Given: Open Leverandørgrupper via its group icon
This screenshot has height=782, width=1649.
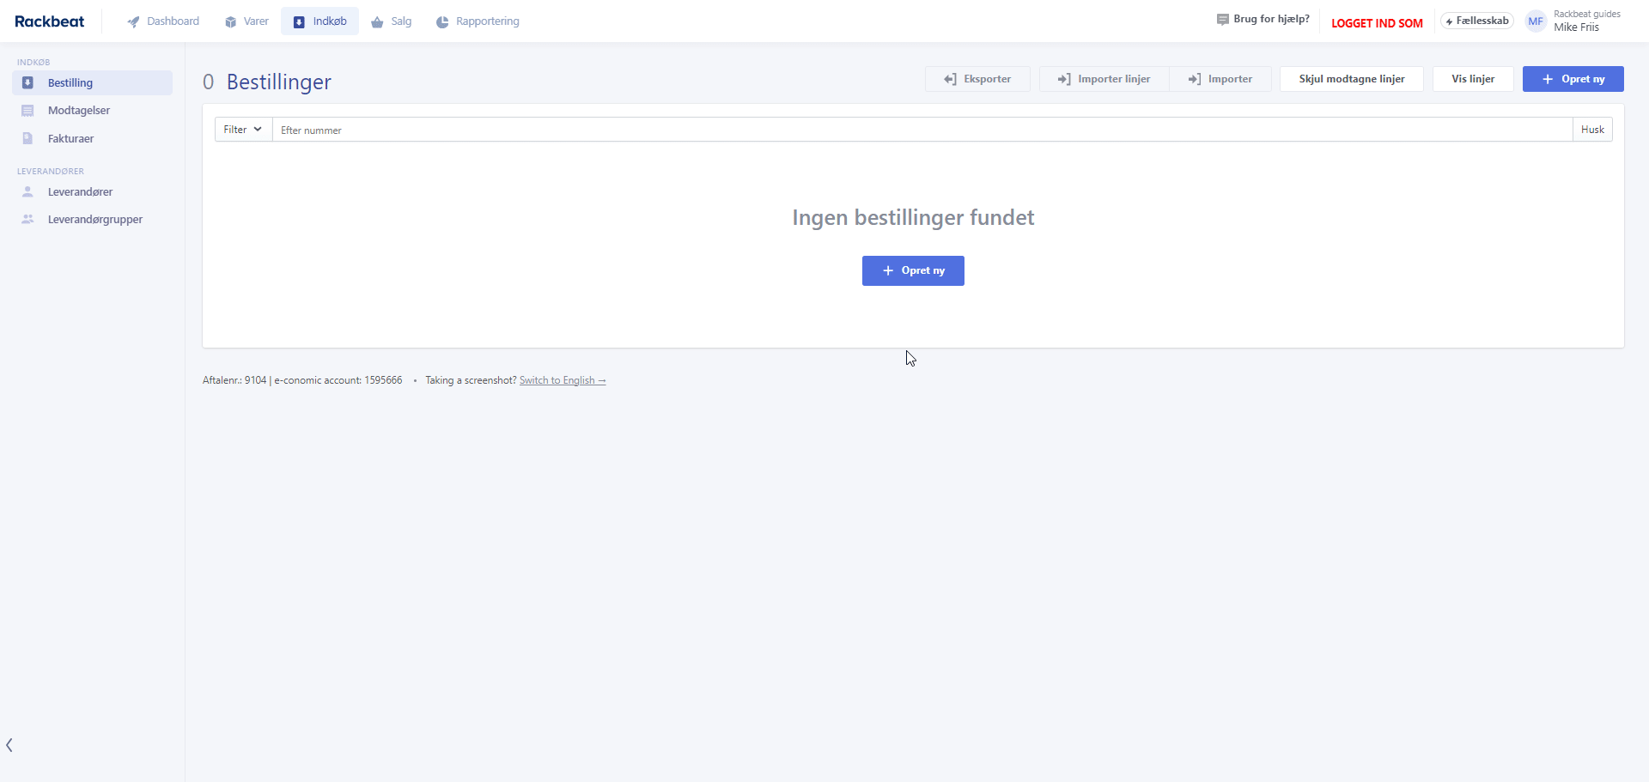Looking at the screenshot, I should pos(28,219).
